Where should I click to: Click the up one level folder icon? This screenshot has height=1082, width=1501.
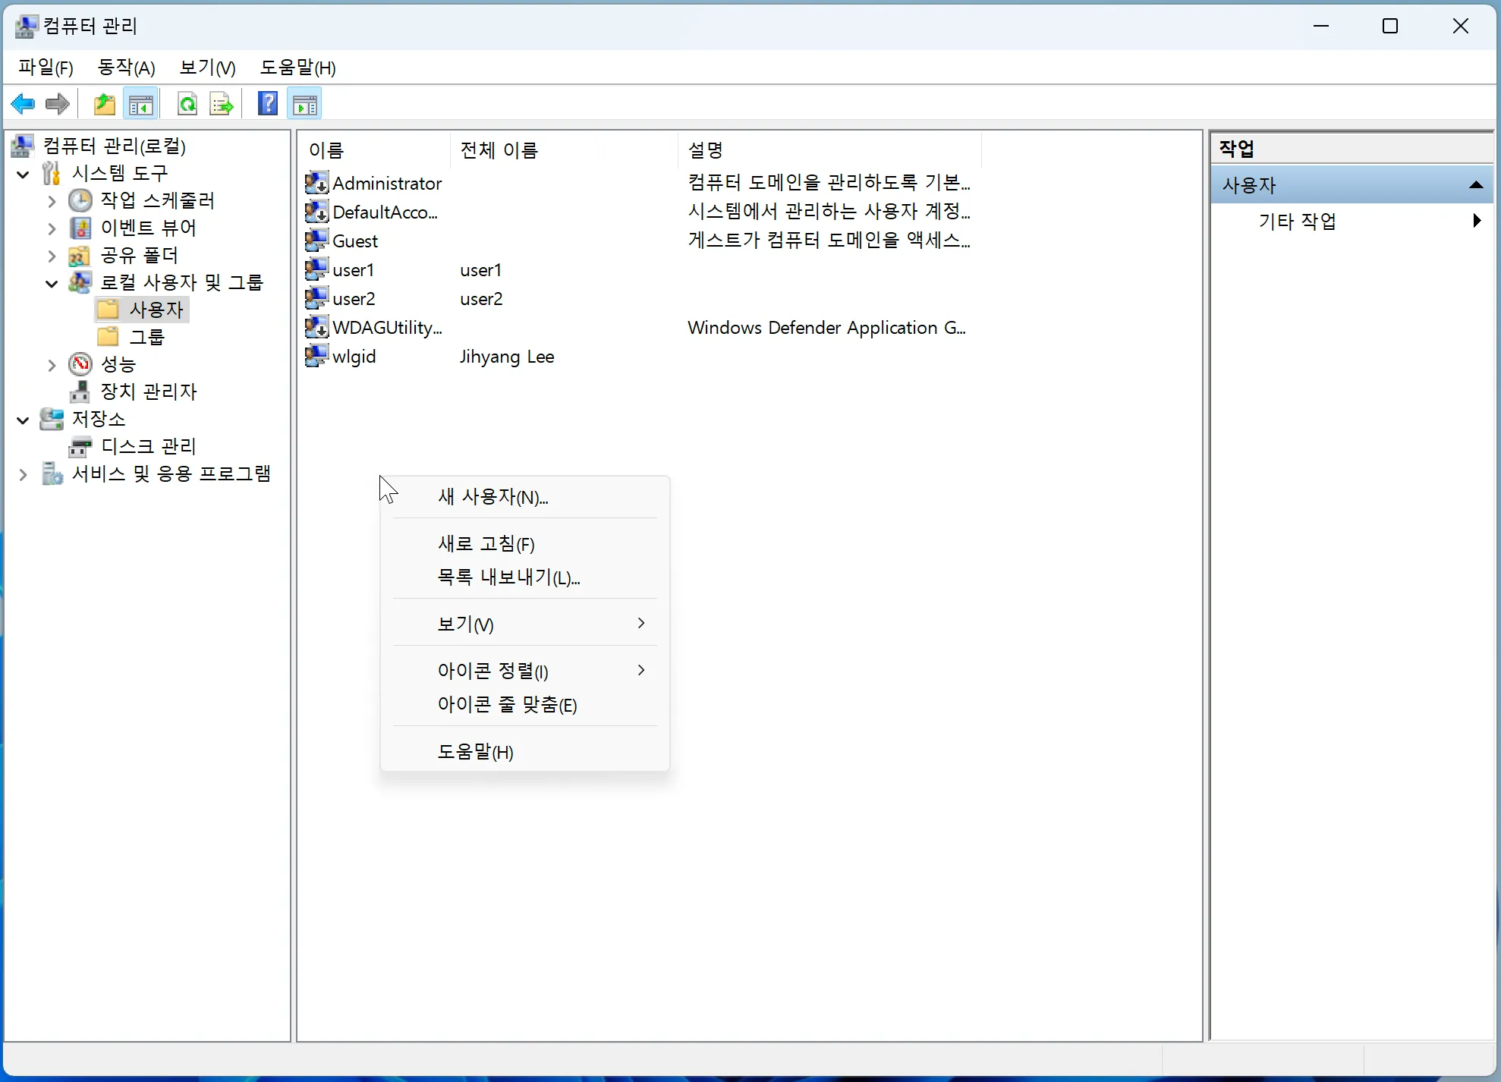click(x=105, y=104)
